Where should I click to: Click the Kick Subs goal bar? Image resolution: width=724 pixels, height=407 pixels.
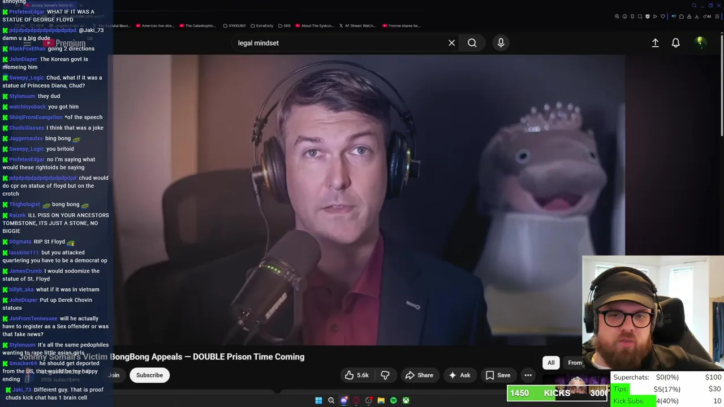click(667, 401)
